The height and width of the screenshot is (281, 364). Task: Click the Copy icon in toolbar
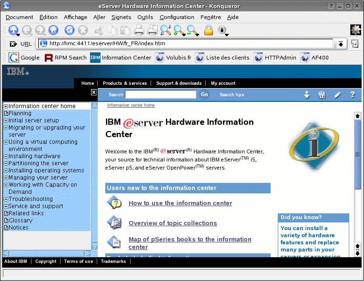pyautogui.click(x=112, y=30)
